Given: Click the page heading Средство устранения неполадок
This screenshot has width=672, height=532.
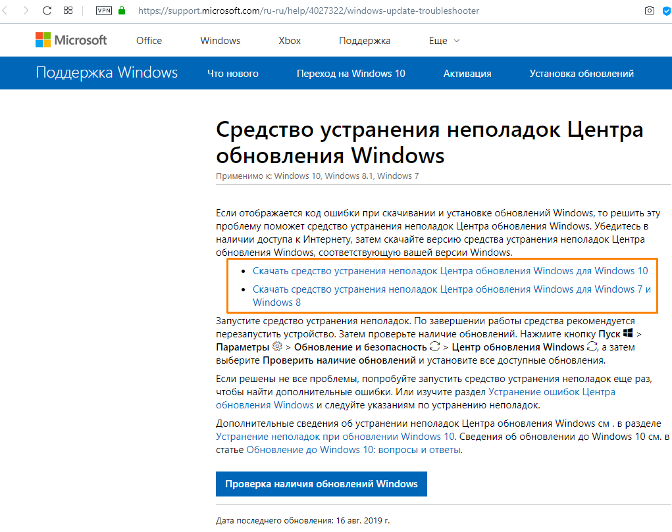Looking at the screenshot, I should click(x=429, y=142).
